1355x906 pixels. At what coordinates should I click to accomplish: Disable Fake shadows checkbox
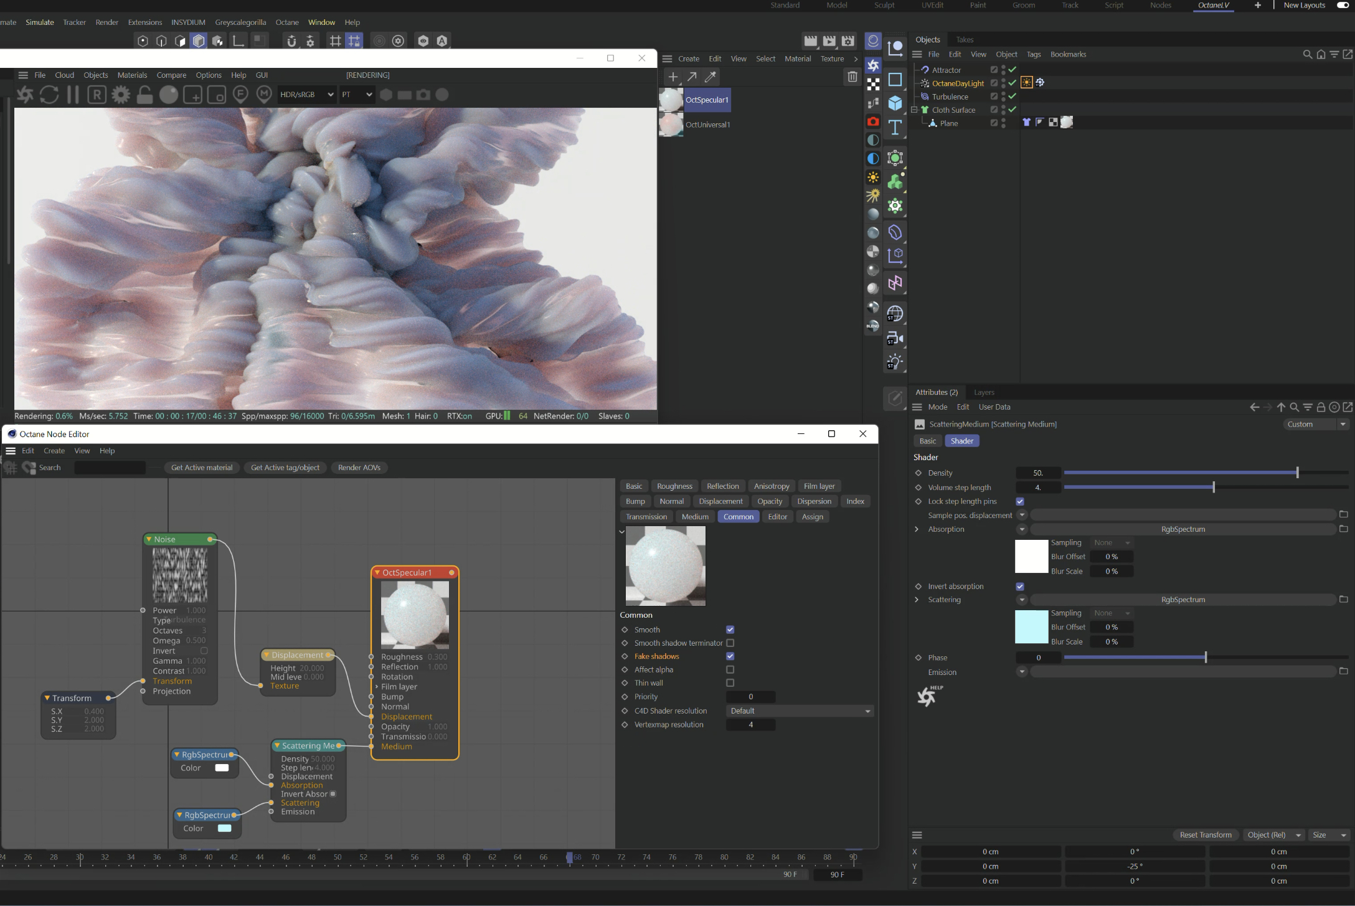pos(730,656)
